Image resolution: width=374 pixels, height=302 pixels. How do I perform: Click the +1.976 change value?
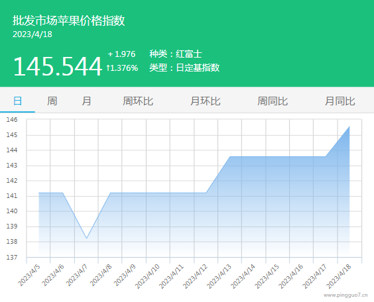point(121,54)
